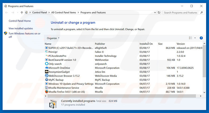Viewport: 209px width, 113px height.
Task: Click the AnonymizerGadget program icon
Action: pos(47,72)
